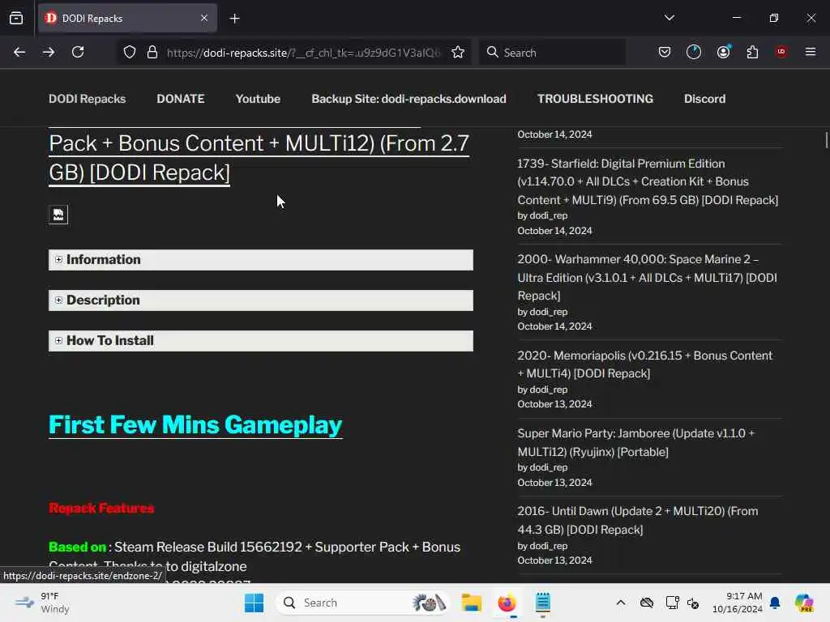Open the Firefox View icon
This screenshot has width=830, height=622.
click(16, 18)
